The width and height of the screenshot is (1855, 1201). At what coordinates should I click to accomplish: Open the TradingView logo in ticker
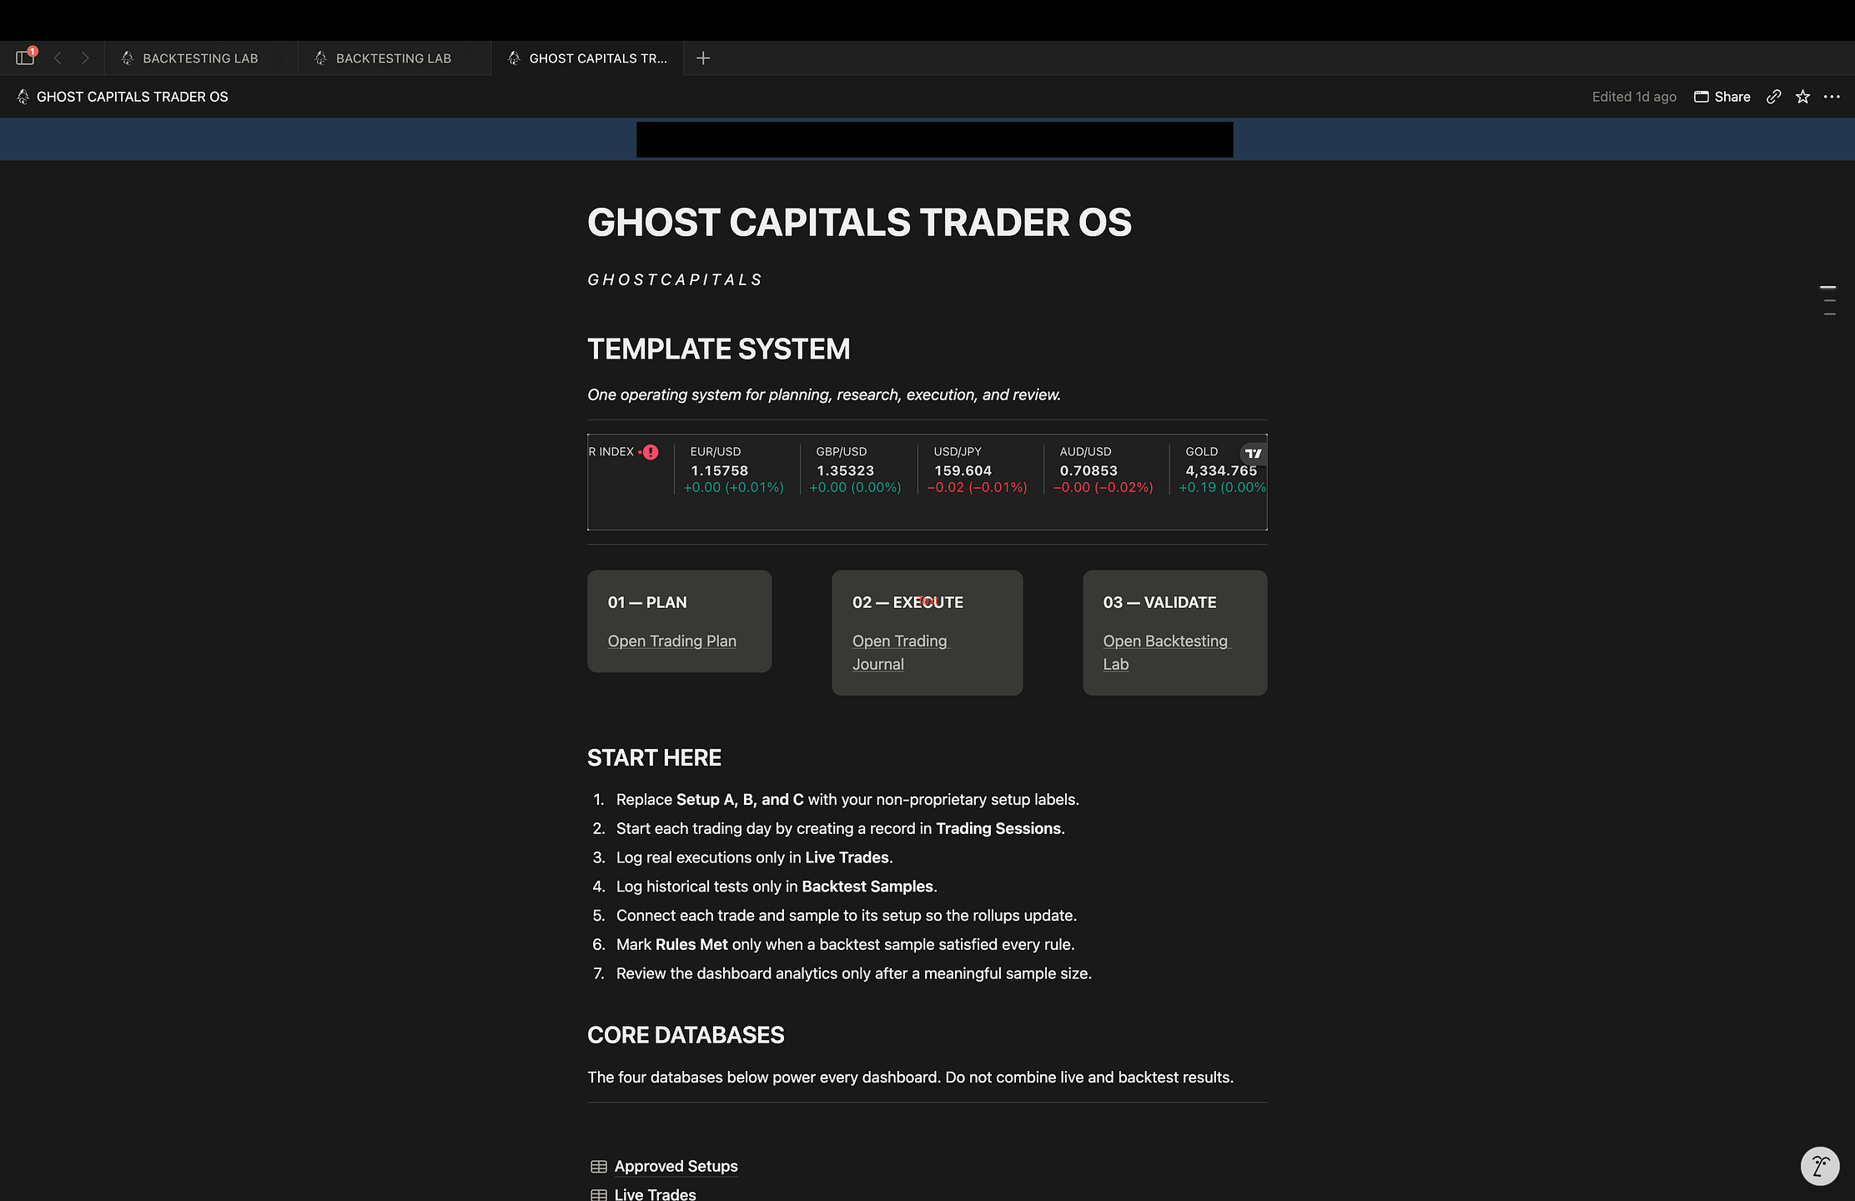point(1253,453)
